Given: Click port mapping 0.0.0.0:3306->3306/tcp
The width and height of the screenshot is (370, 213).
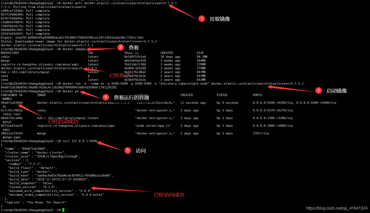Looking at the screenshot, I should pyautogui.click(x=273, y=118).
